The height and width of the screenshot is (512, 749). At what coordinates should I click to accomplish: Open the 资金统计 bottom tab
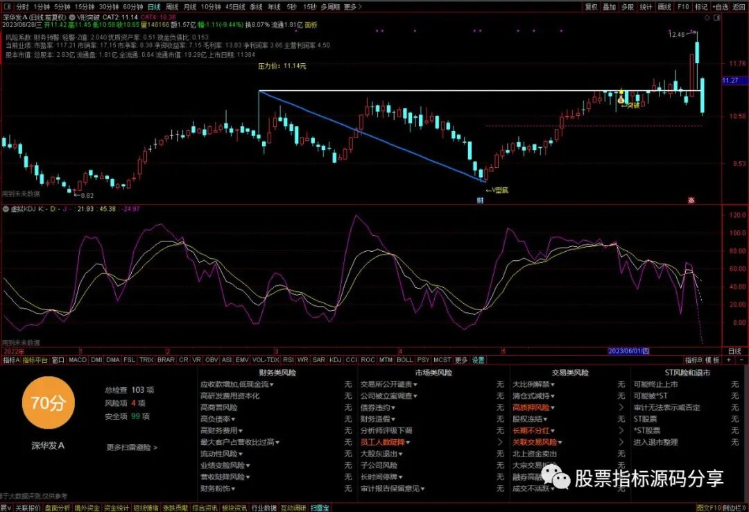(x=117, y=508)
